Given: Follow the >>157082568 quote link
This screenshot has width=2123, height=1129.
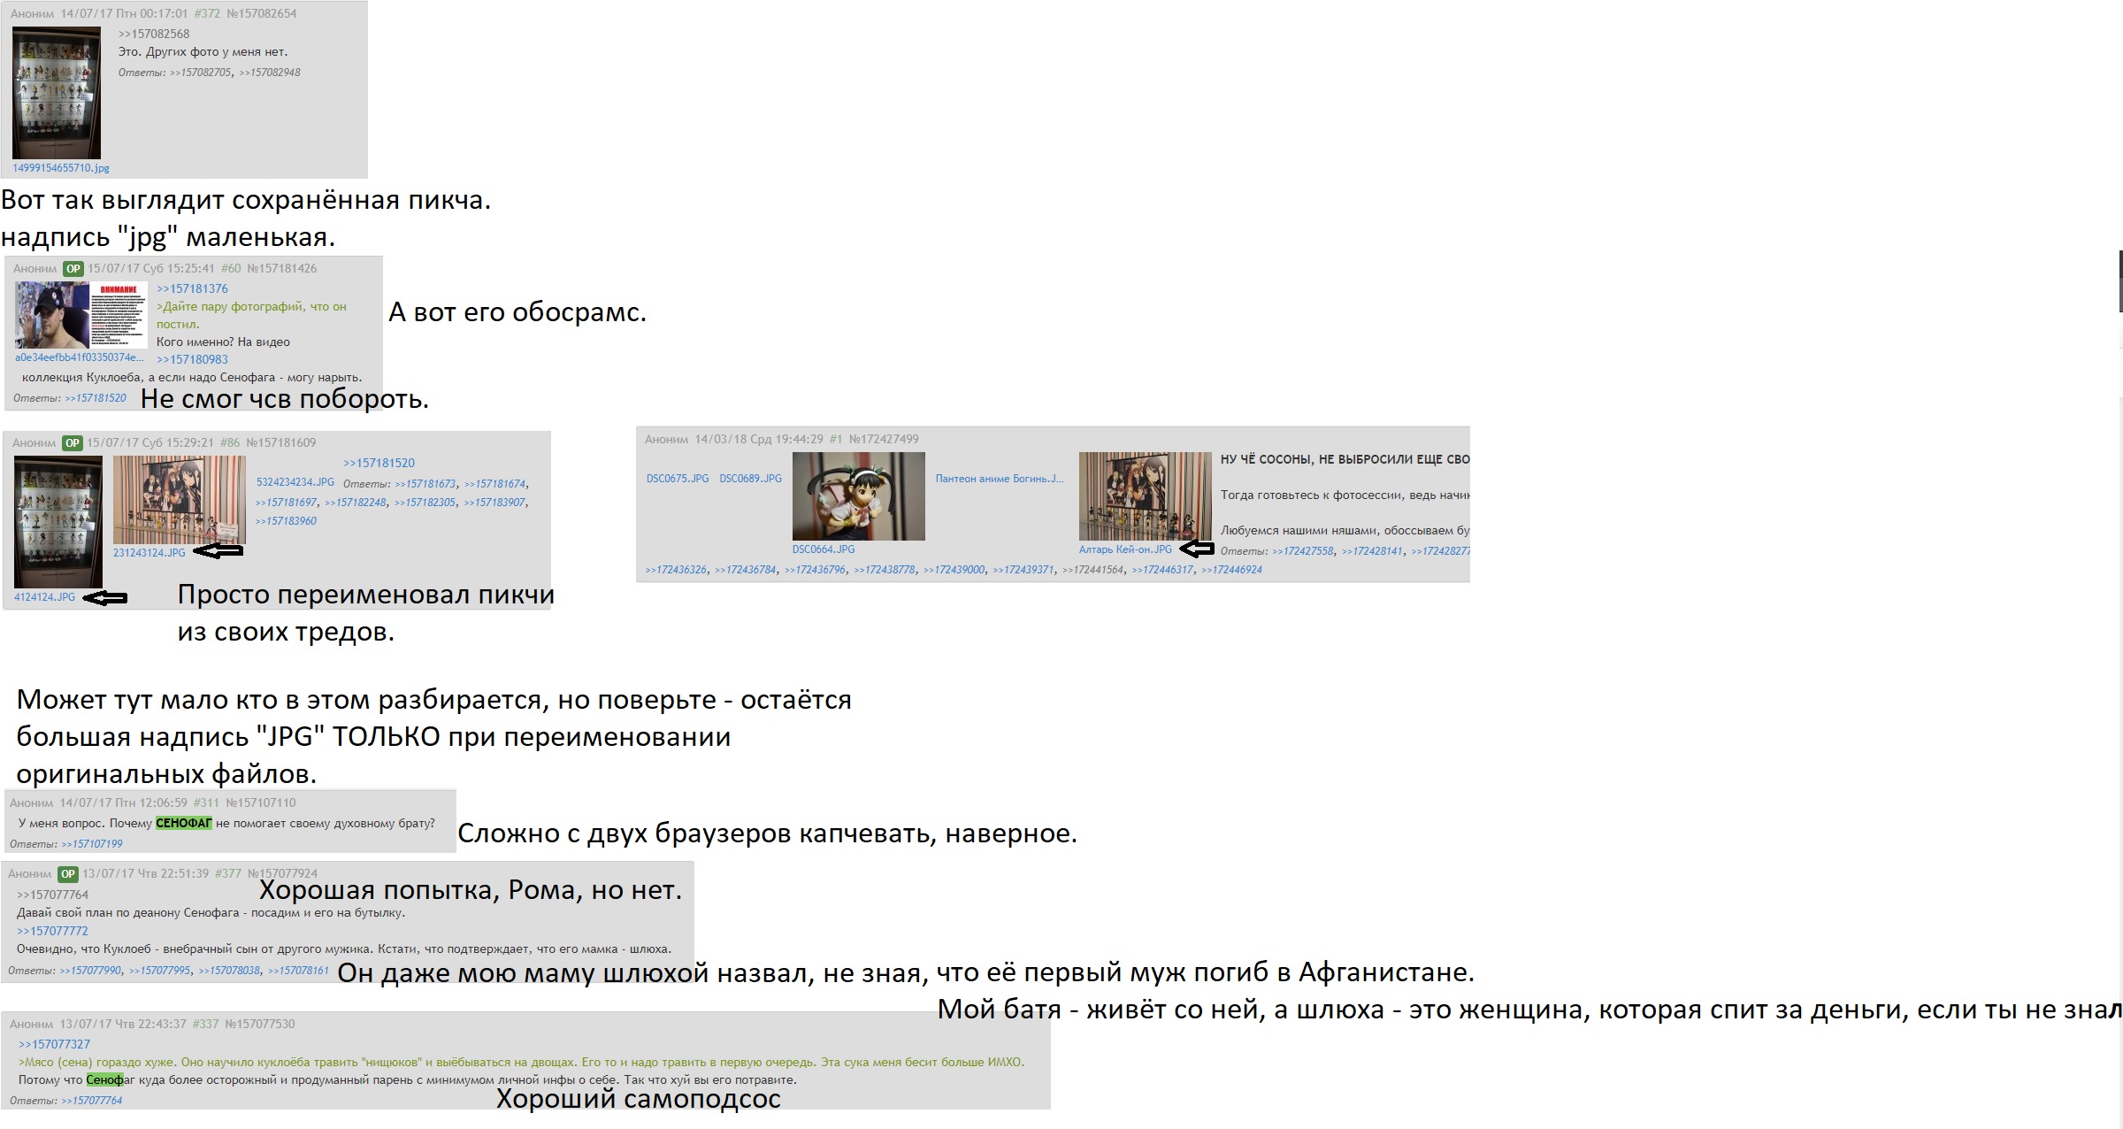Looking at the screenshot, I should (154, 34).
